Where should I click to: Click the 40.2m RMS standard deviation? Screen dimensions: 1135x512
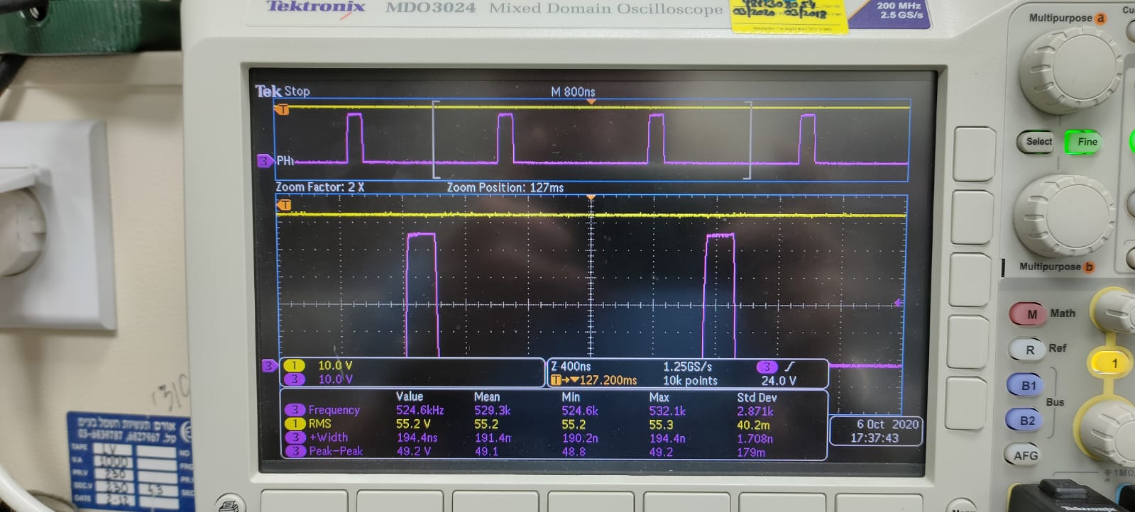753,425
